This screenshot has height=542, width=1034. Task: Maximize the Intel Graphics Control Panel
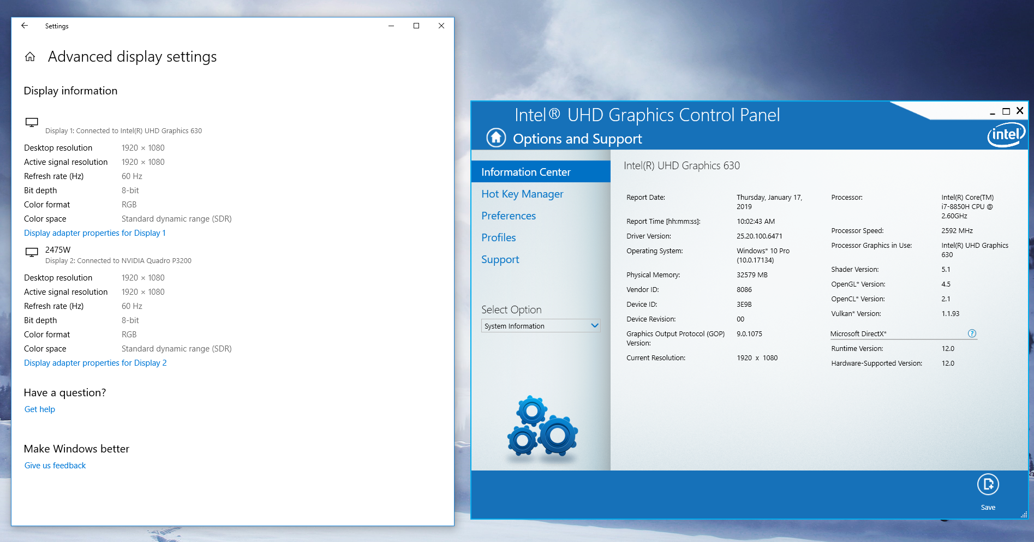click(1006, 111)
